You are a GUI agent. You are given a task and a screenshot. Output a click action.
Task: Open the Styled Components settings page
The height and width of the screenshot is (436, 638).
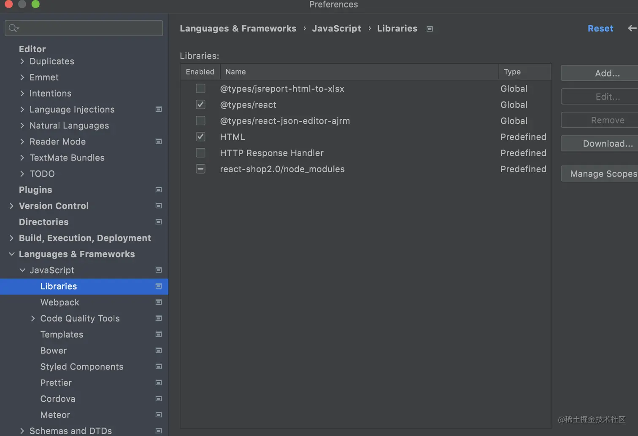82,367
